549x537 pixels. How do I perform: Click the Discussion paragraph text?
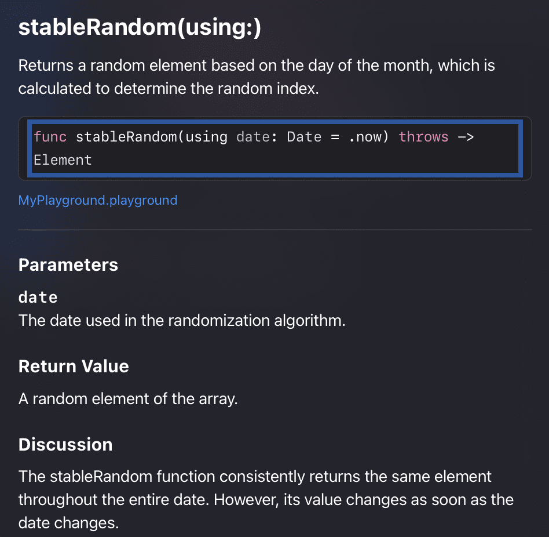pyautogui.click(x=266, y=499)
